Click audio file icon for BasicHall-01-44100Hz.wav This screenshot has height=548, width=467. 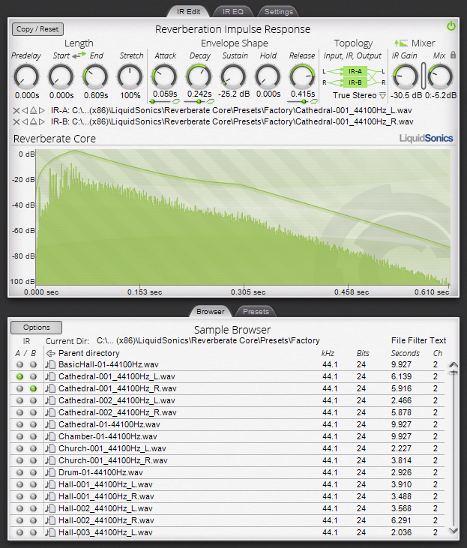50,365
